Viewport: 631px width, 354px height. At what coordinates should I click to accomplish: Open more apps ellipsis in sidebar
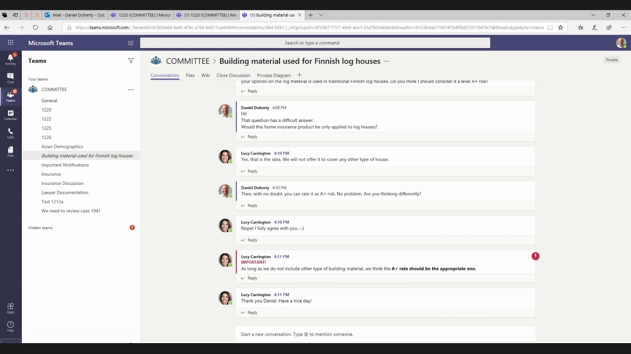10,170
